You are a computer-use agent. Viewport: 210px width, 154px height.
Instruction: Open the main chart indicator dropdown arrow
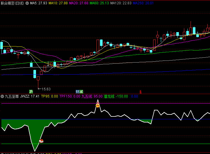pyautogui.click(x=27, y=3)
